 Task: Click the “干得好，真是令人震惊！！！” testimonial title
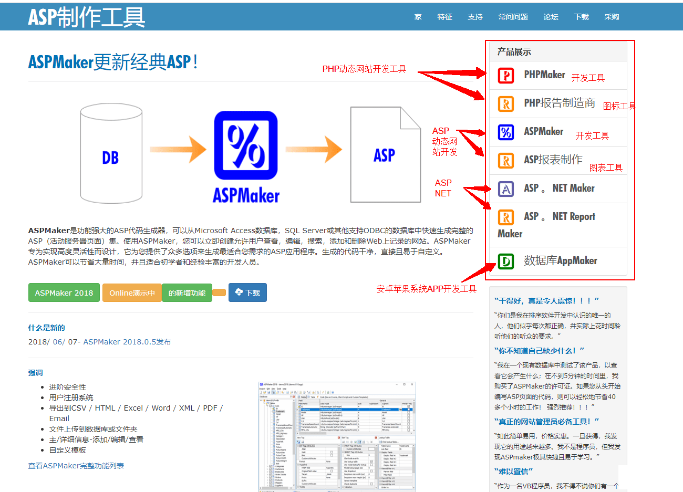pyautogui.click(x=546, y=301)
